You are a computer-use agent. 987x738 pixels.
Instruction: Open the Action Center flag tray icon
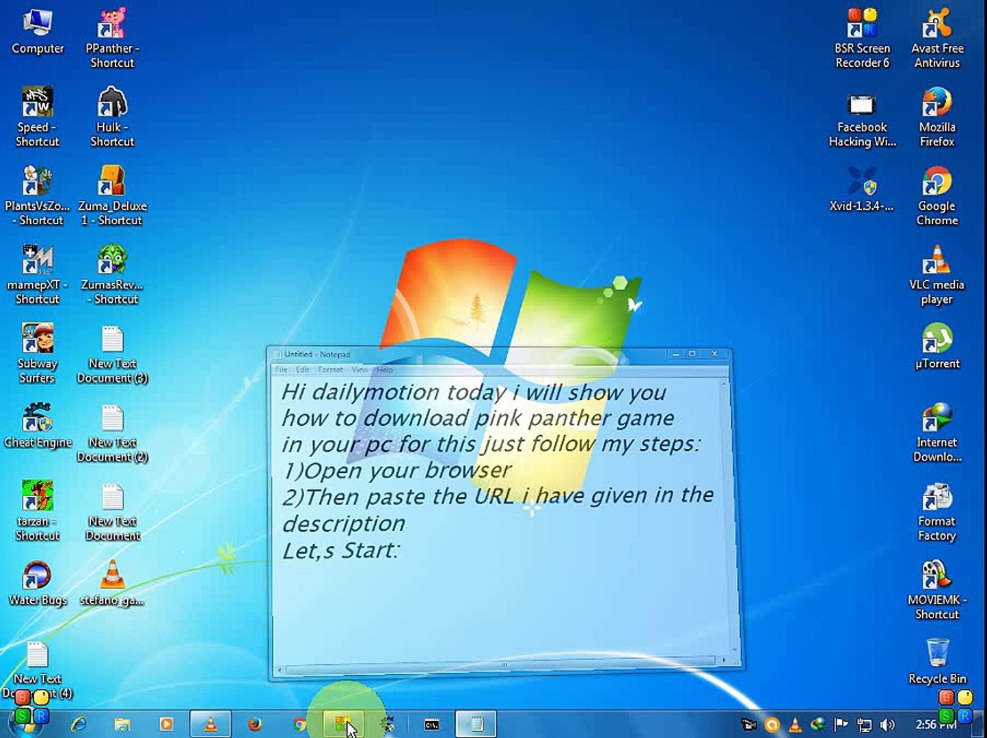tap(841, 725)
